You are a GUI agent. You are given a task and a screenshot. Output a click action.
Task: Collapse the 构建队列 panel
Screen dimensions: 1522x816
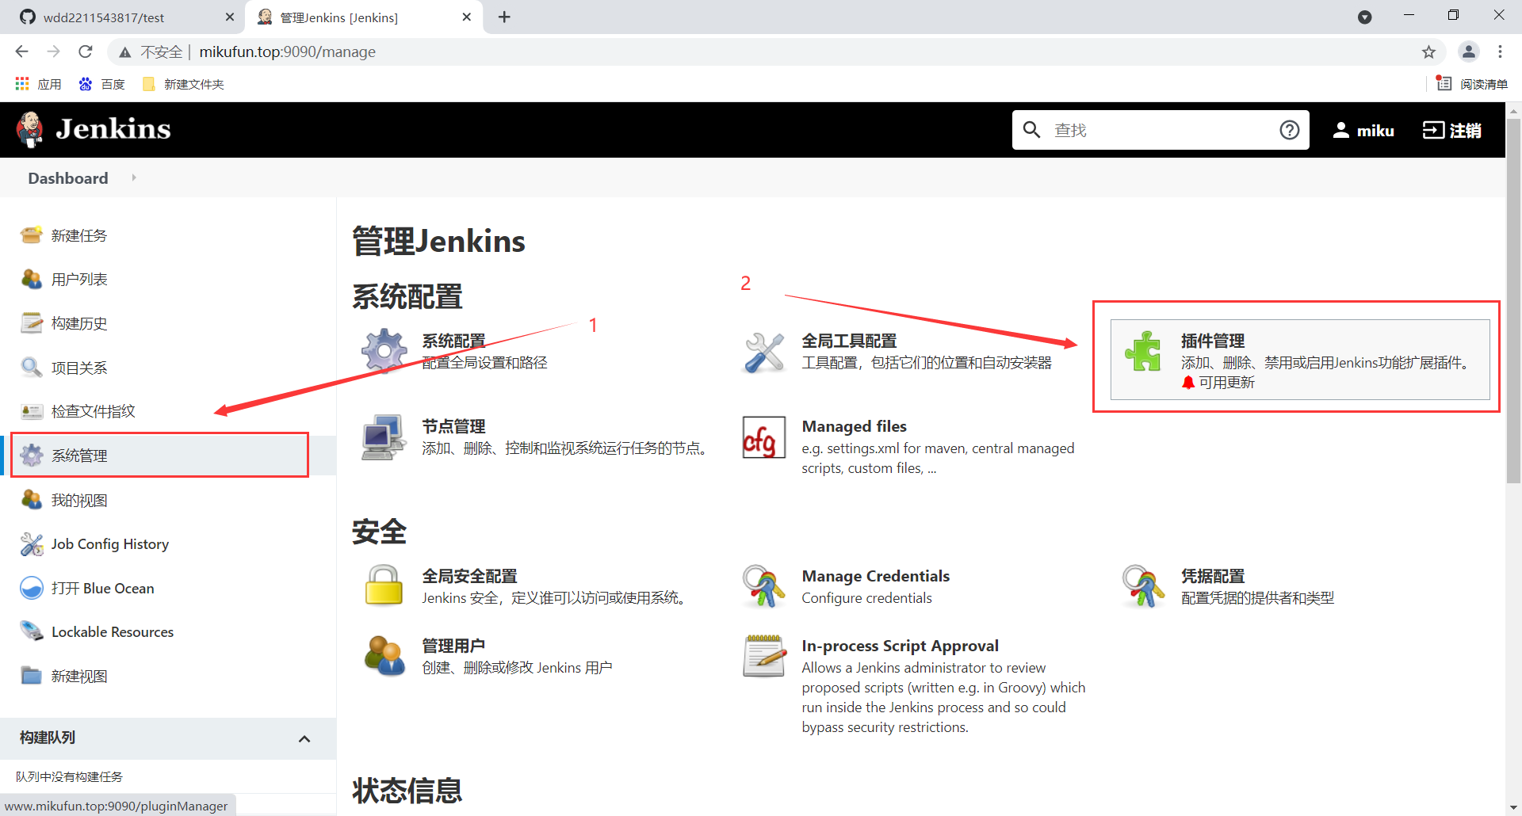[304, 738]
